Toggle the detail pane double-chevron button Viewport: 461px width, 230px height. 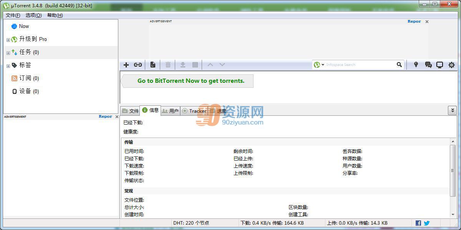(452, 110)
